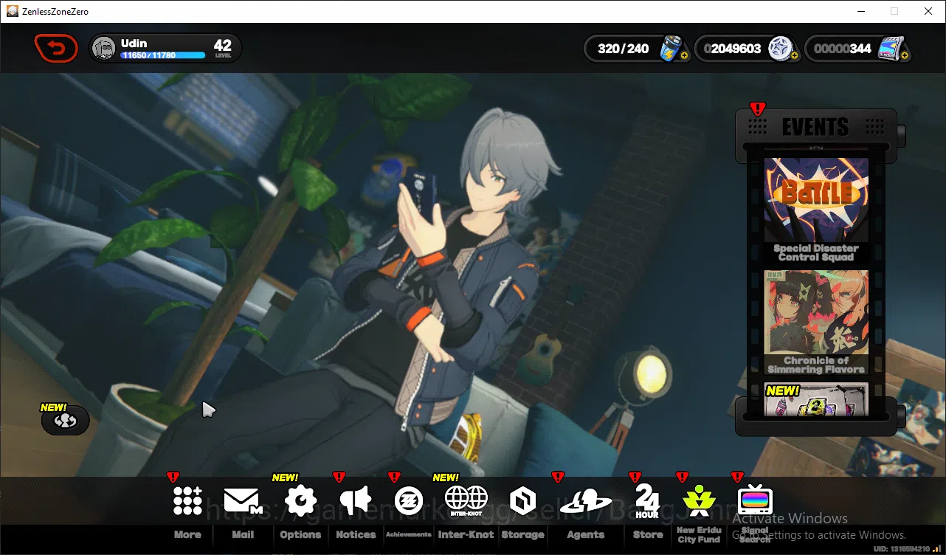Click the EVENTS panel header
This screenshot has width=946, height=555.
click(815, 126)
